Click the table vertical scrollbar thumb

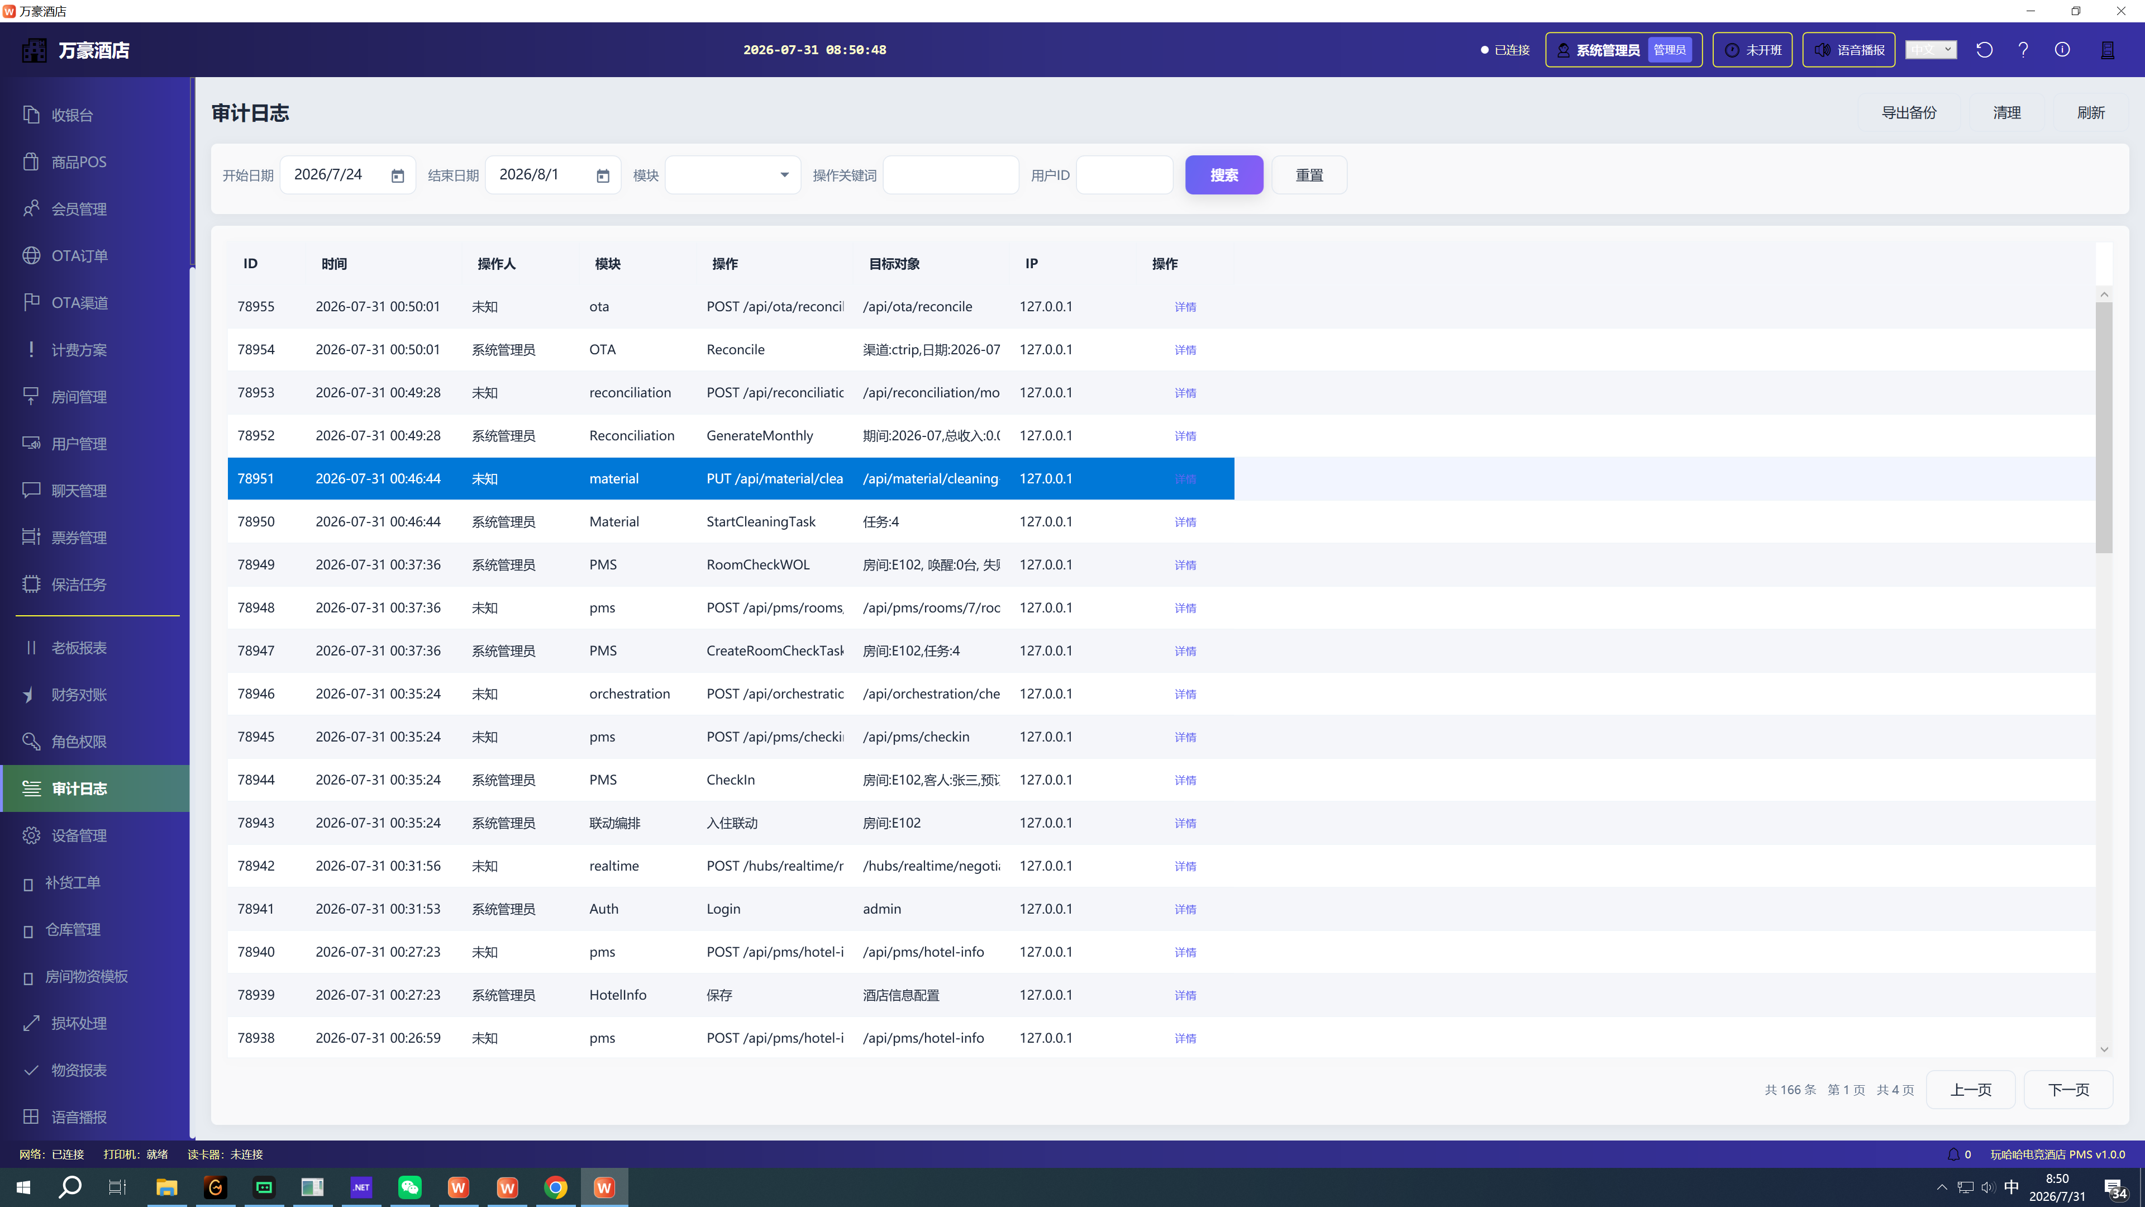pyautogui.click(x=2103, y=427)
